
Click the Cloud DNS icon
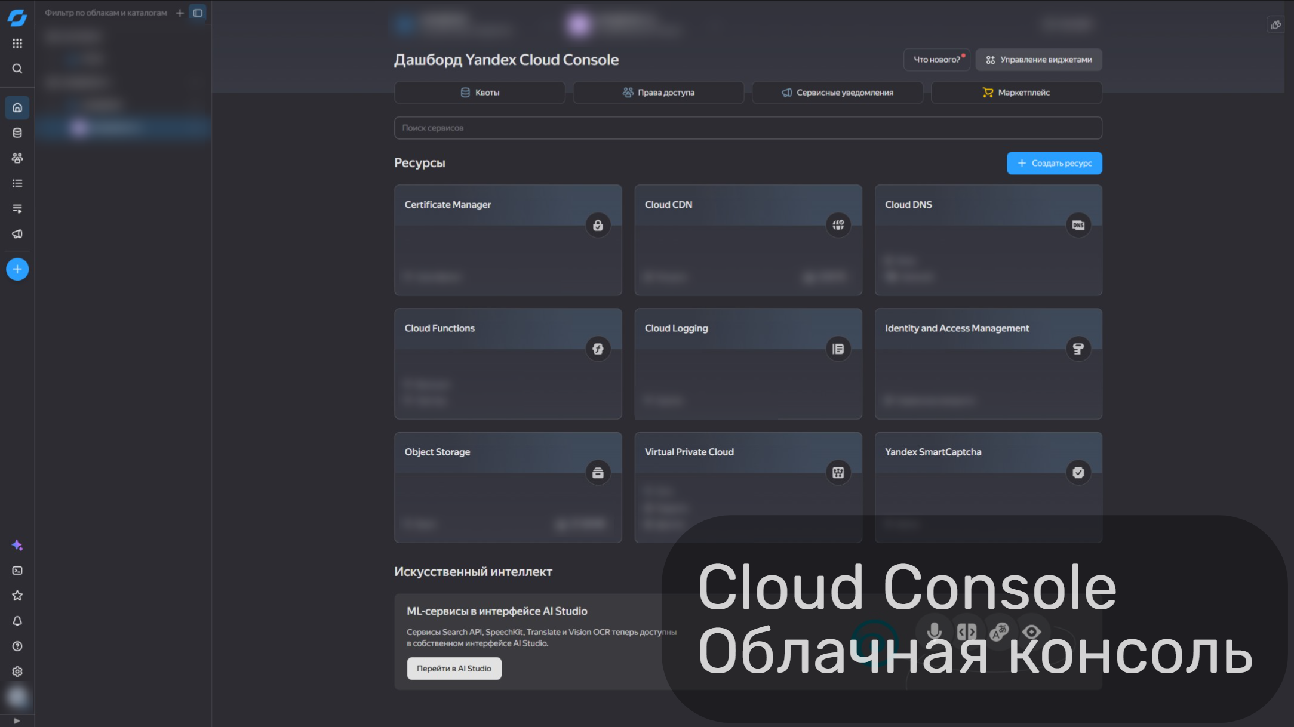(x=1078, y=225)
